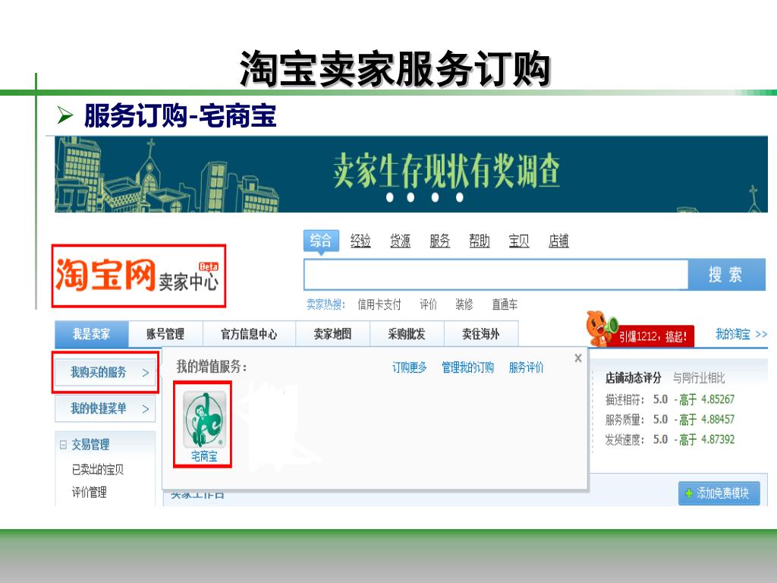The height and width of the screenshot is (583, 777).
Task: Click the 描述相符 score 4.85267
Action: 718,399
